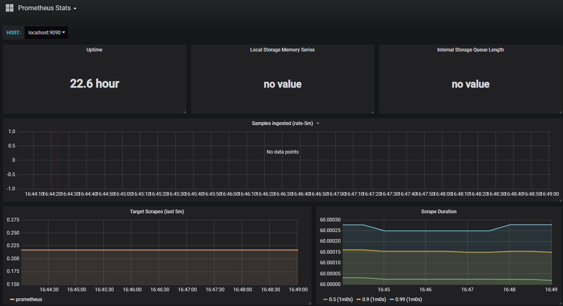Click the prometheus legend color line
Screen dimensions: 563x306
pos(12,299)
